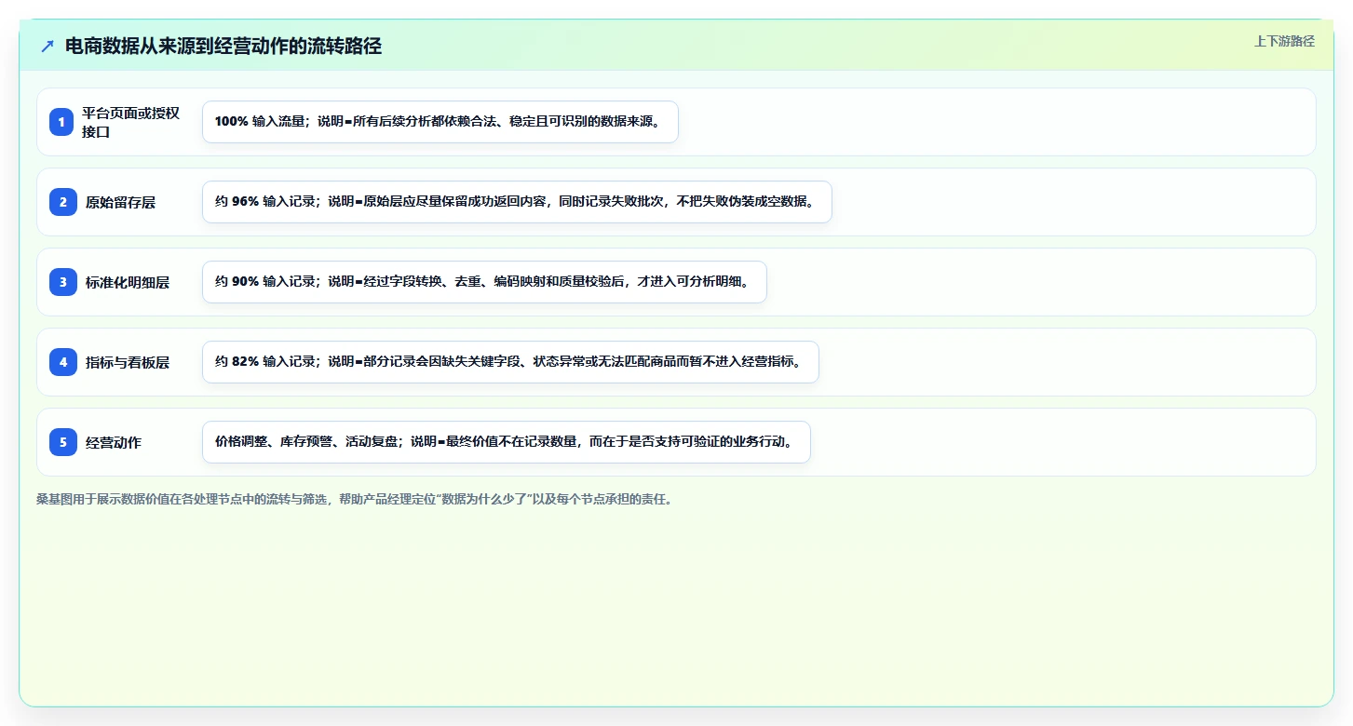This screenshot has width=1353, height=726.
Task: Click the 100% 输入流量 description box
Action: pos(440,122)
